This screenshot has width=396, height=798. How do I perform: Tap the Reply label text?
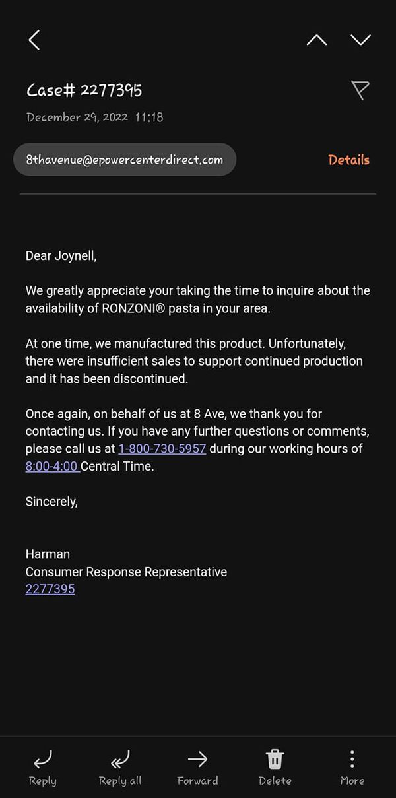pos(42,781)
